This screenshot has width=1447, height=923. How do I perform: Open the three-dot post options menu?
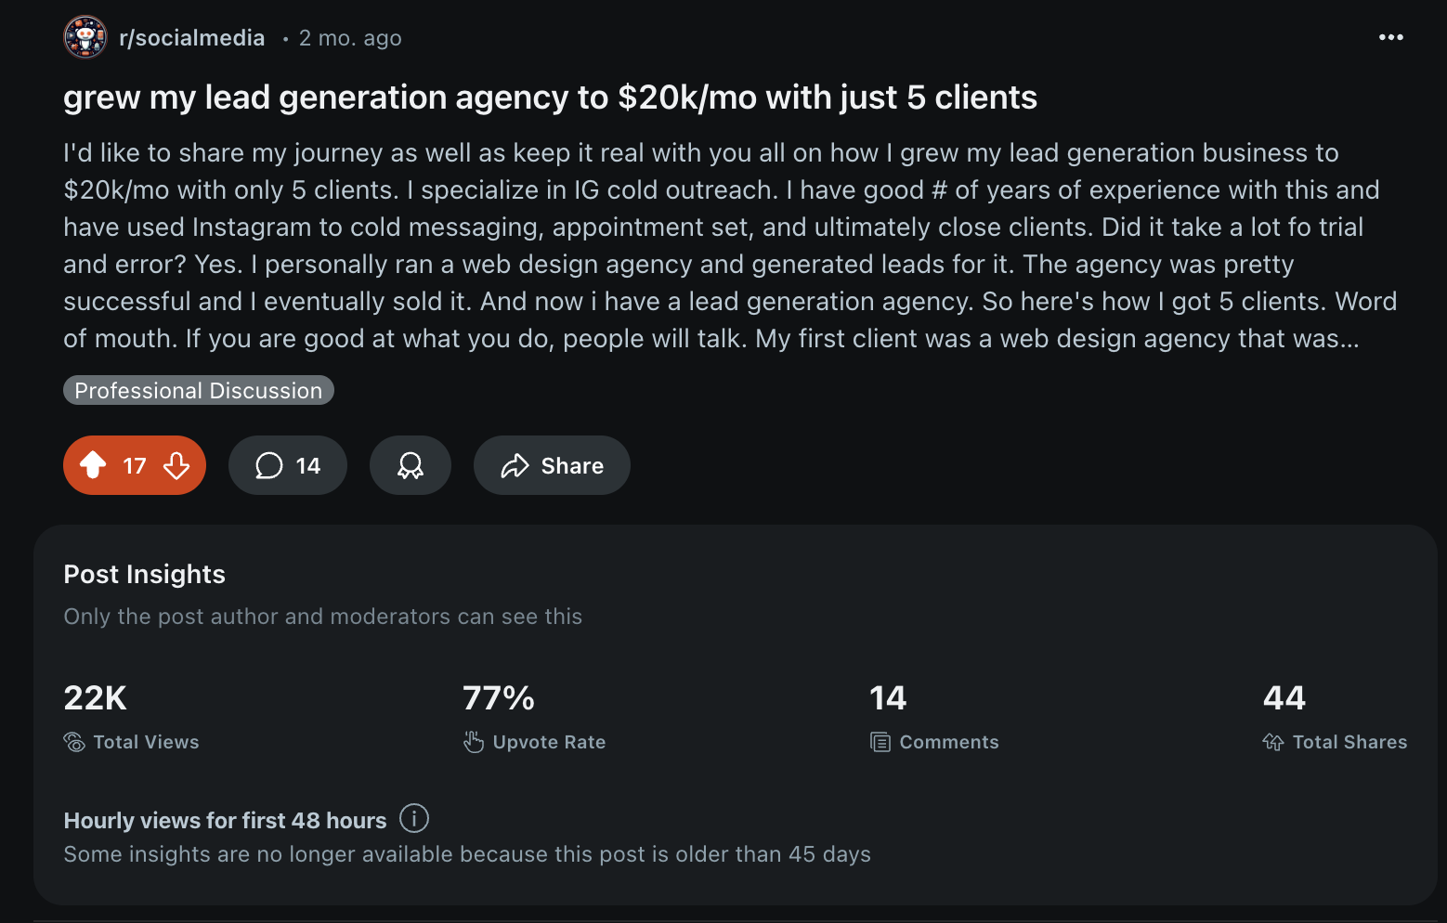click(x=1390, y=37)
